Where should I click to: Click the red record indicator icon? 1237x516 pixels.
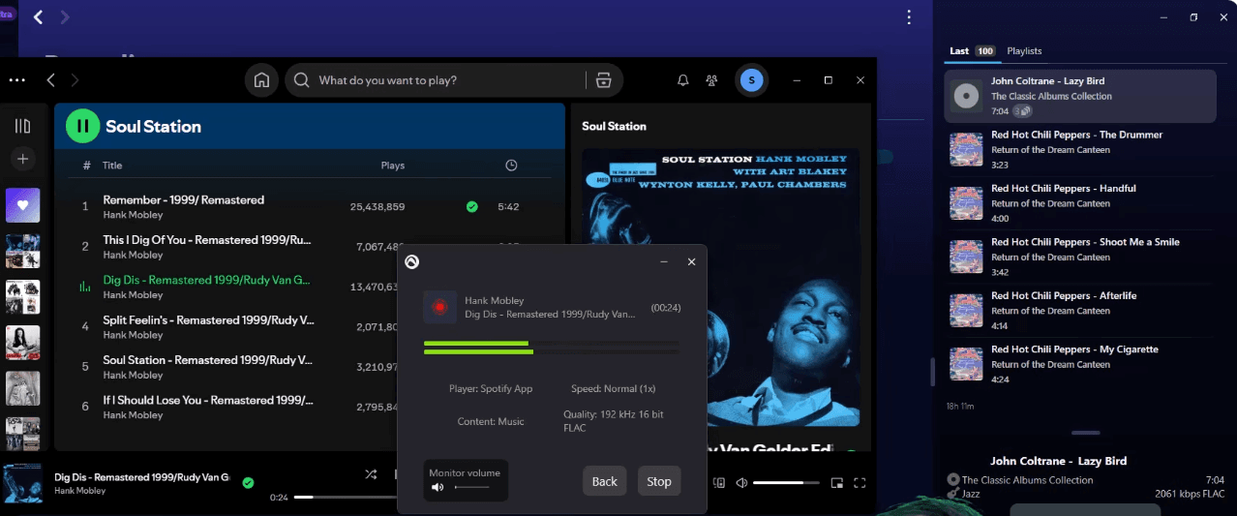pyautogui.click(x=439, y=307)
